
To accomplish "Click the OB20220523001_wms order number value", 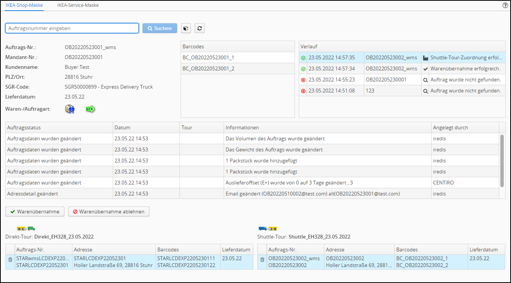I will click(90, 47).
